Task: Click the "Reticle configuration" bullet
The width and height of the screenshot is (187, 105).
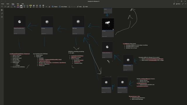Action: click(44, 64)
